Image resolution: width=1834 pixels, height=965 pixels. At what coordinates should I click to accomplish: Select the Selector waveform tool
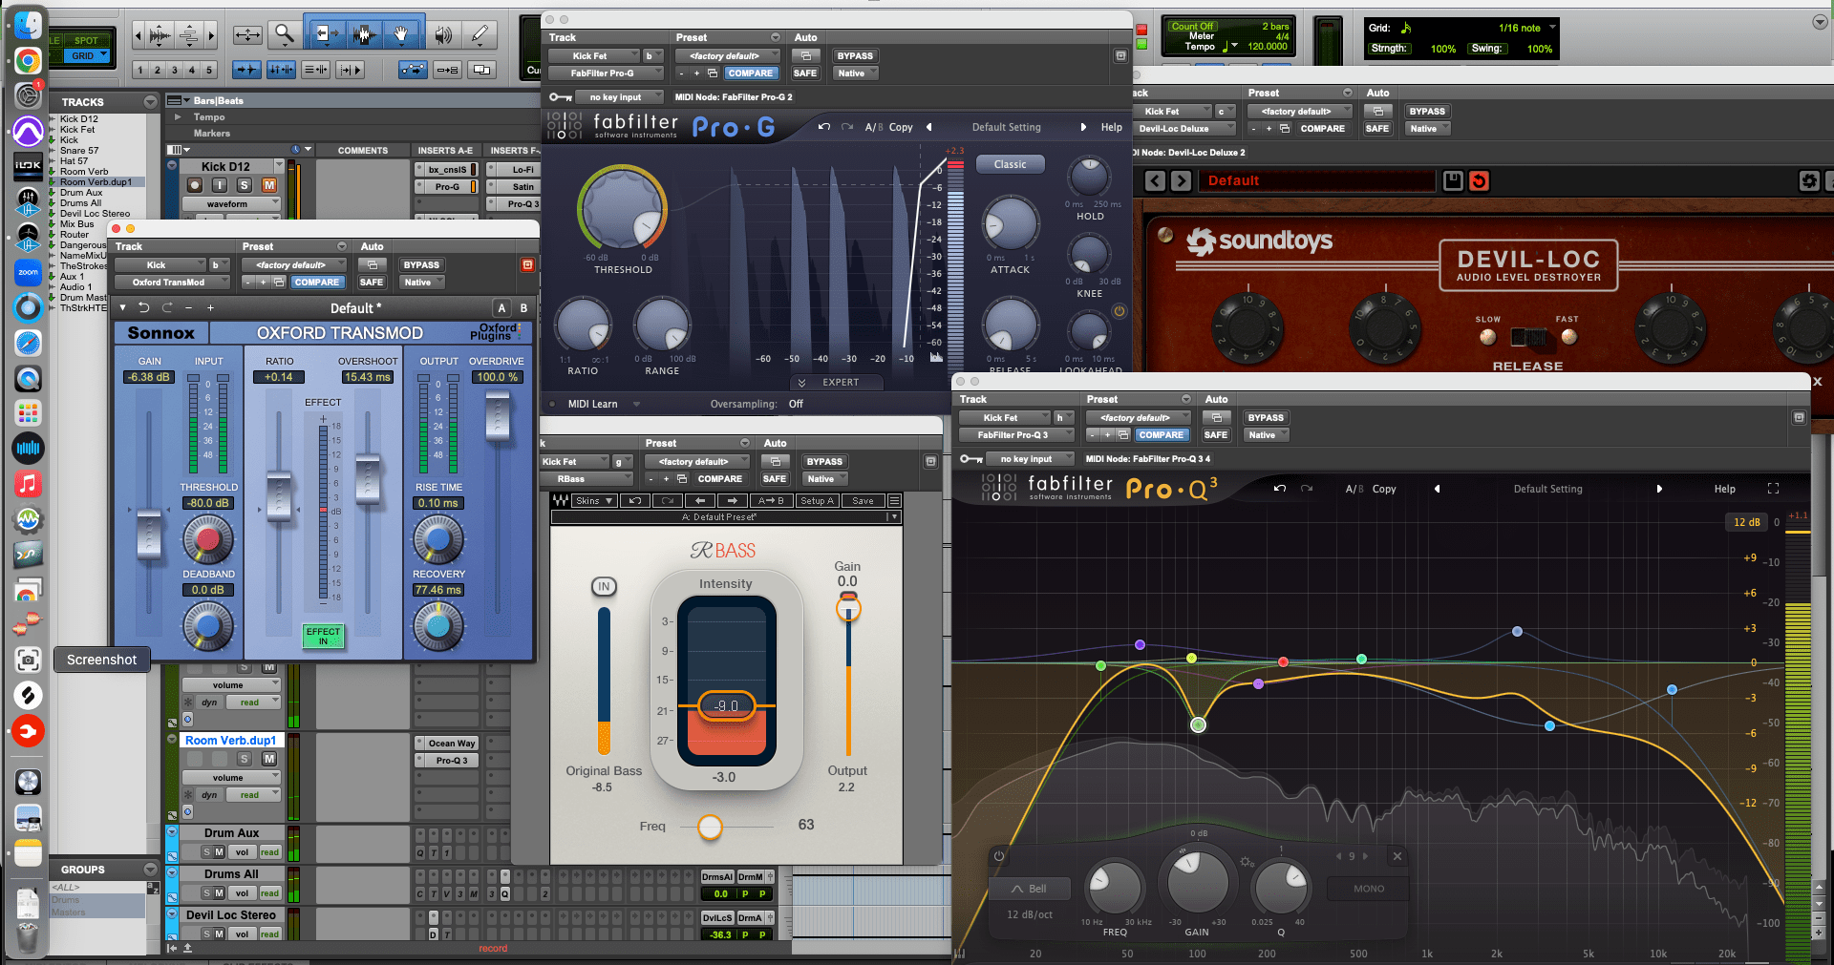pos(363,35)
